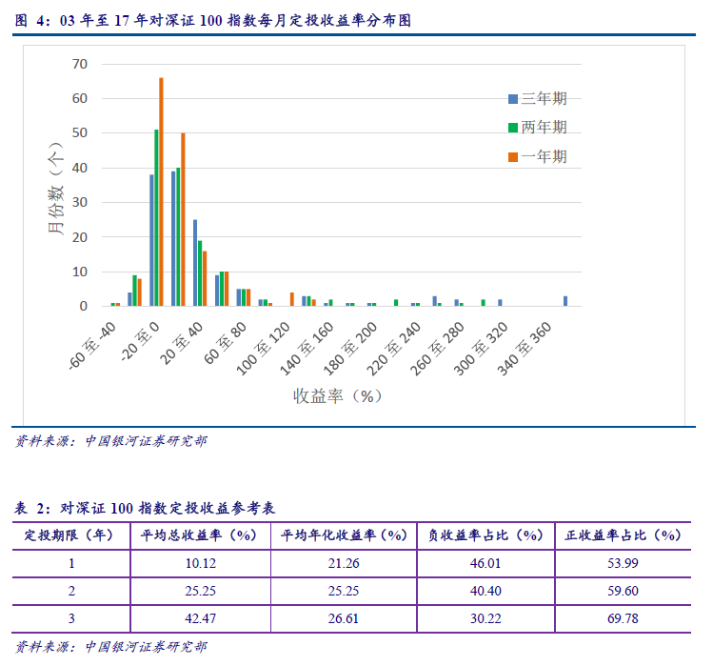Click the source note below the chart
The image size is (713, 666).
111,441
